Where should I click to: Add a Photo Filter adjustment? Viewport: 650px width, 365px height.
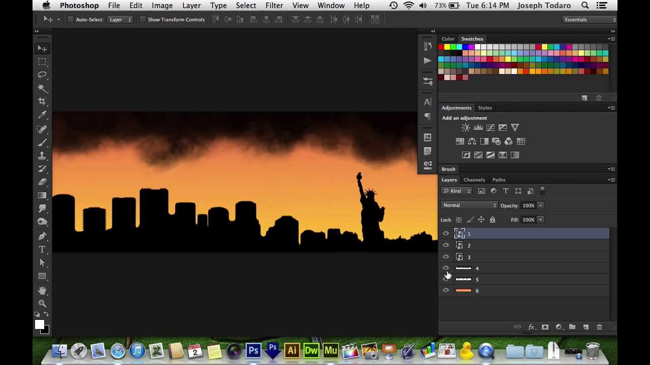[x=496, y=141]
